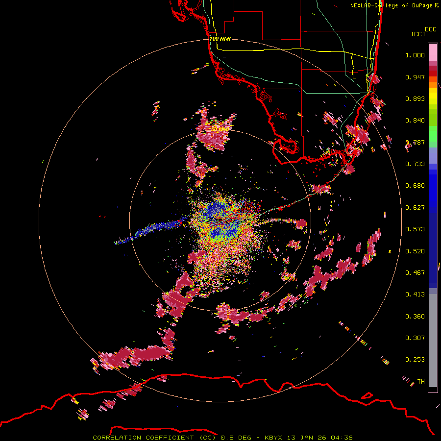Select the 0.627 legend value
Screen dimensions: 441x441
415,208
